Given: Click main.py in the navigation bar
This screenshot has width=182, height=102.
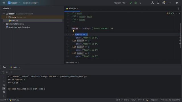Looking at the screenshot, I should (14, 100).
